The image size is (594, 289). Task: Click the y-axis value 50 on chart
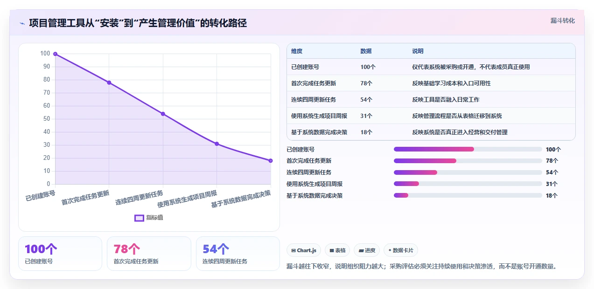46,119
